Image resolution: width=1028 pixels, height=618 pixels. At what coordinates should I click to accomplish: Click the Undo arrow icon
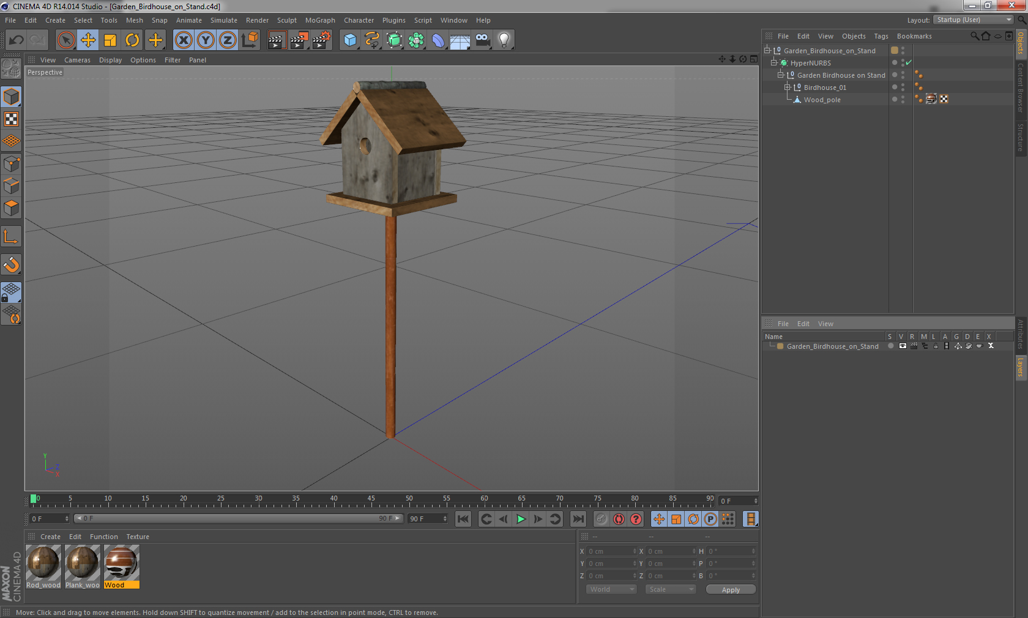click(x=17, y=40)
